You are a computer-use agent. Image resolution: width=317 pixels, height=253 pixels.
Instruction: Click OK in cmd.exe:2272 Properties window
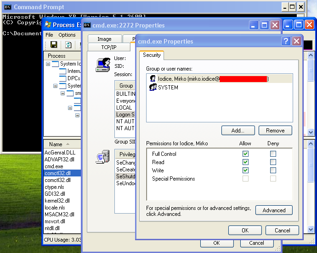pos(216,243)
